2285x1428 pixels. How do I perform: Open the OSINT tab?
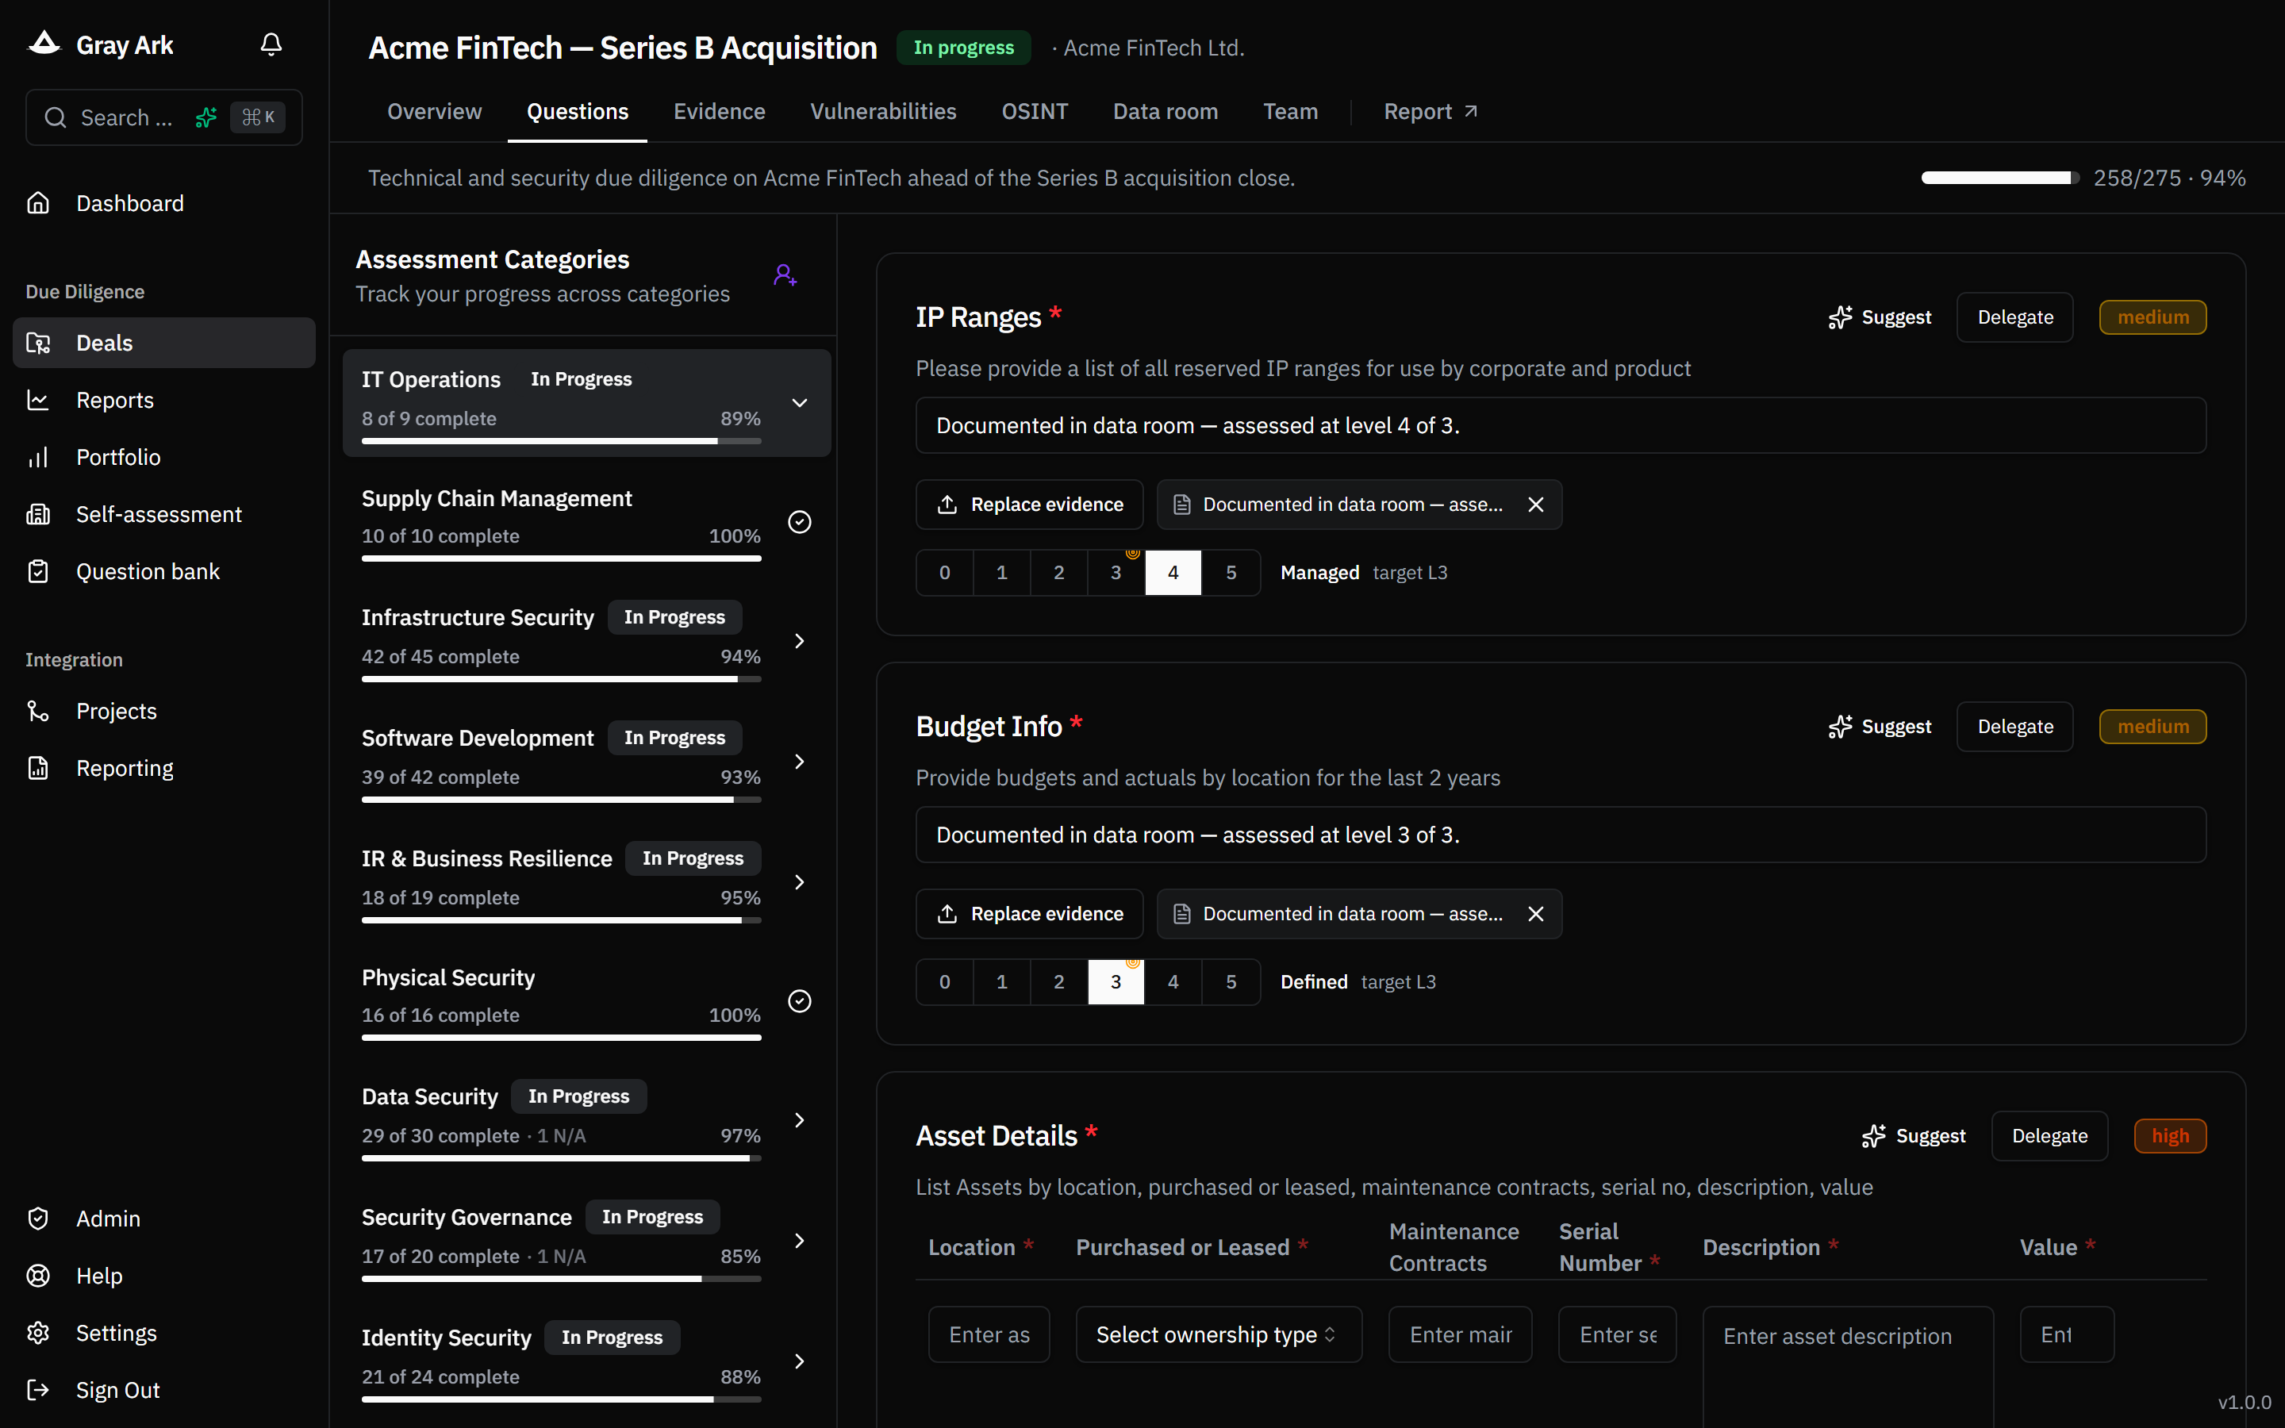[1035, 111]
